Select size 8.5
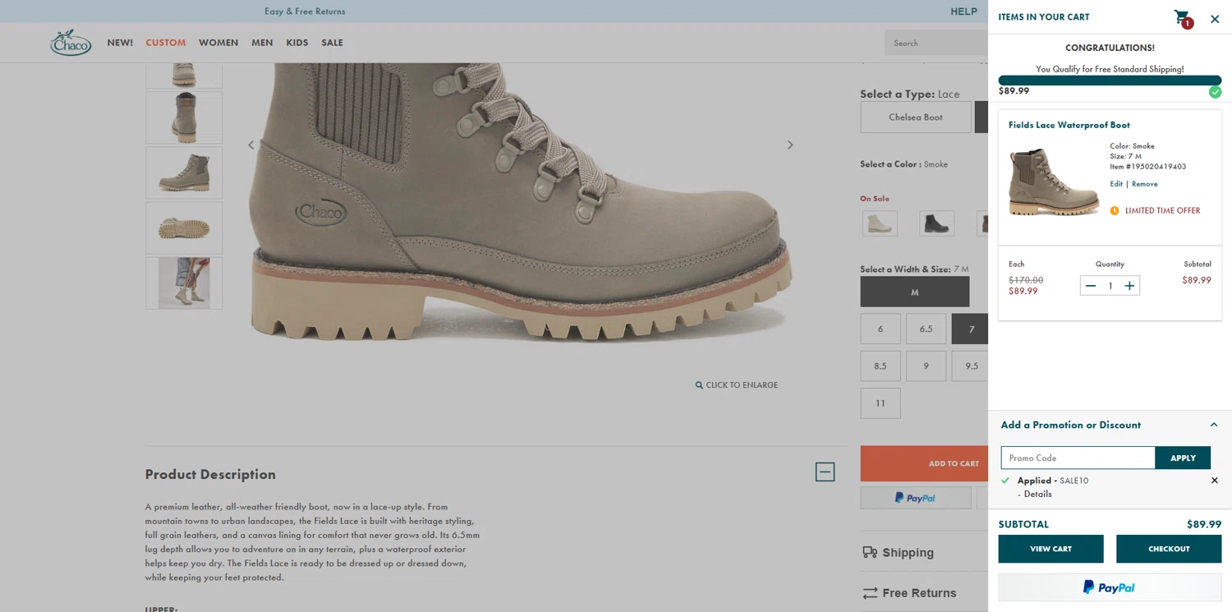This screenshot has height=612, width=1232. click(880, 366)
